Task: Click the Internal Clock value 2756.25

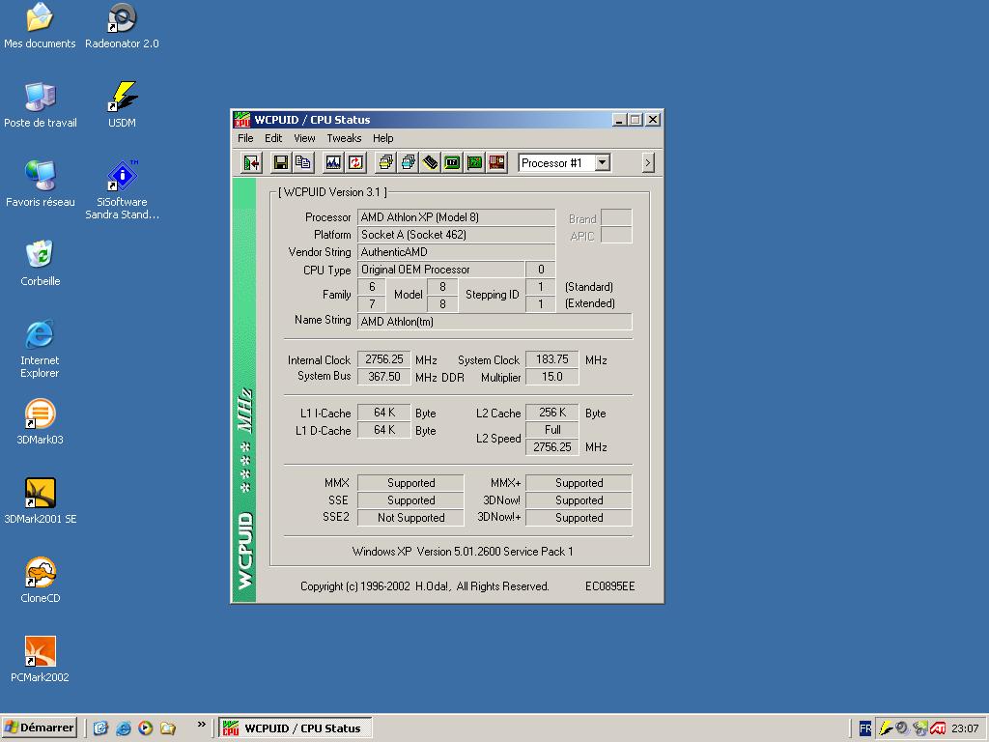Action: tap(384, 359)
